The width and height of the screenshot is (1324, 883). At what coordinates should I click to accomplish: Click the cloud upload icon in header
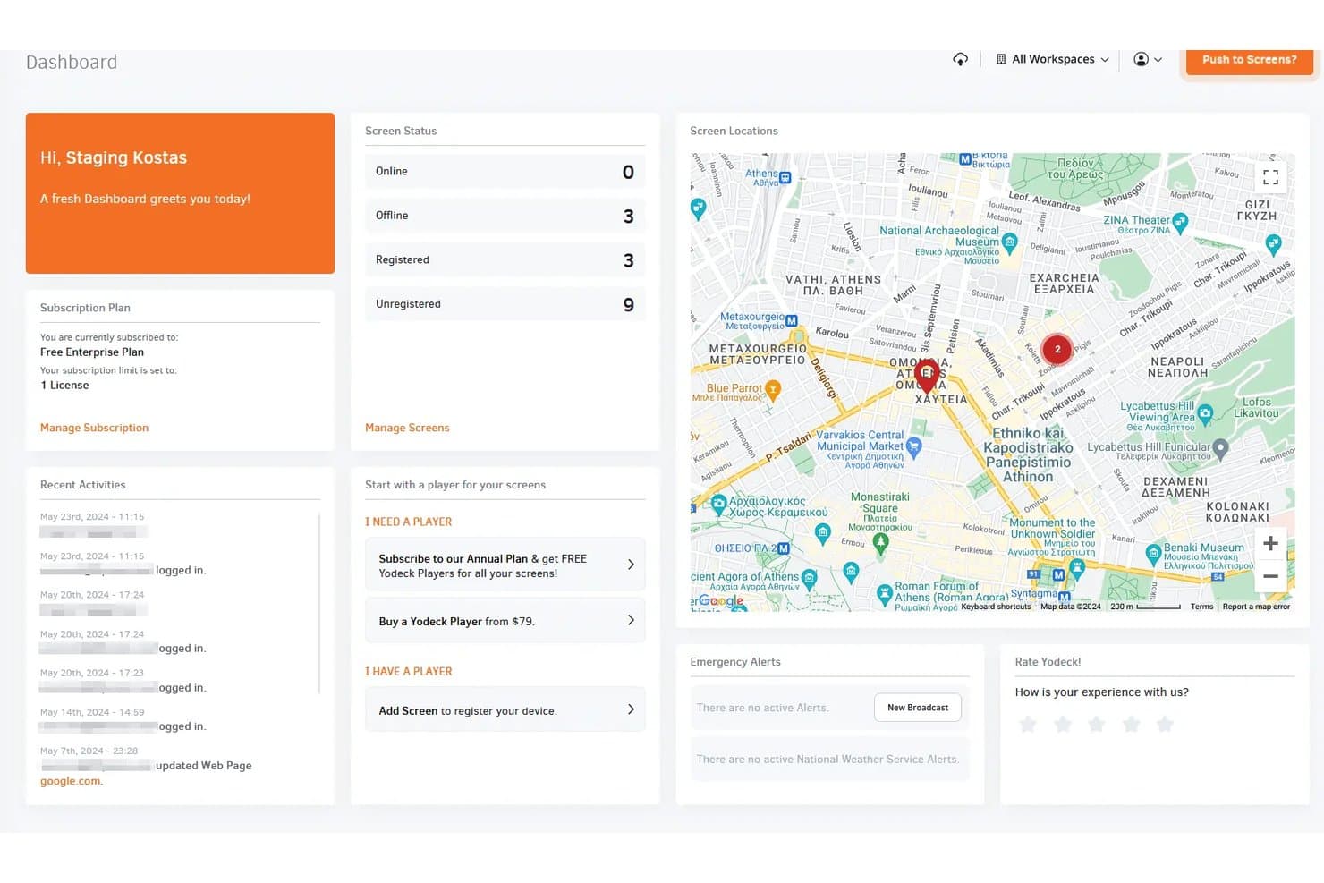960,59
